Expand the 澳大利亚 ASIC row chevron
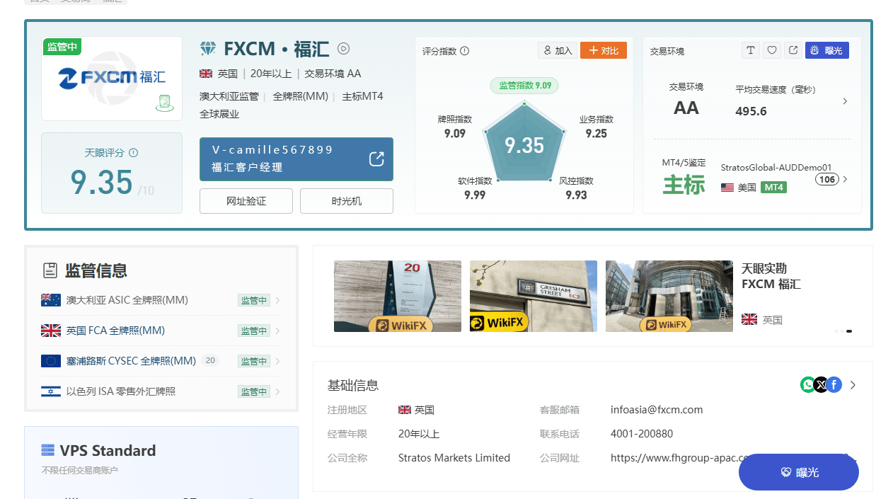The image size is (893, 499). [x=277, y=300]
